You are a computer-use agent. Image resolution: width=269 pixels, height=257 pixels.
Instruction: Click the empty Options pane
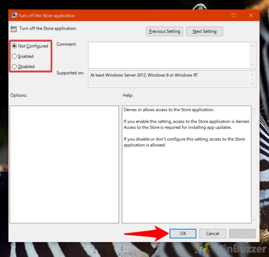click(64, 164)
